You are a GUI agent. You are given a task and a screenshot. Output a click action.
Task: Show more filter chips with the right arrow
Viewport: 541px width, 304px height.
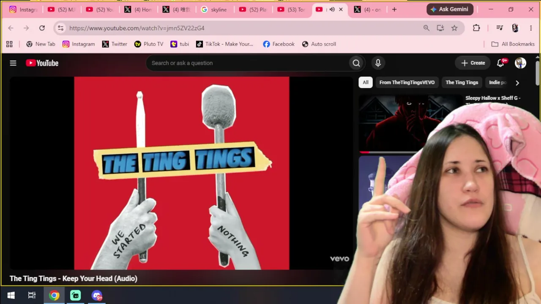(517, 83)
